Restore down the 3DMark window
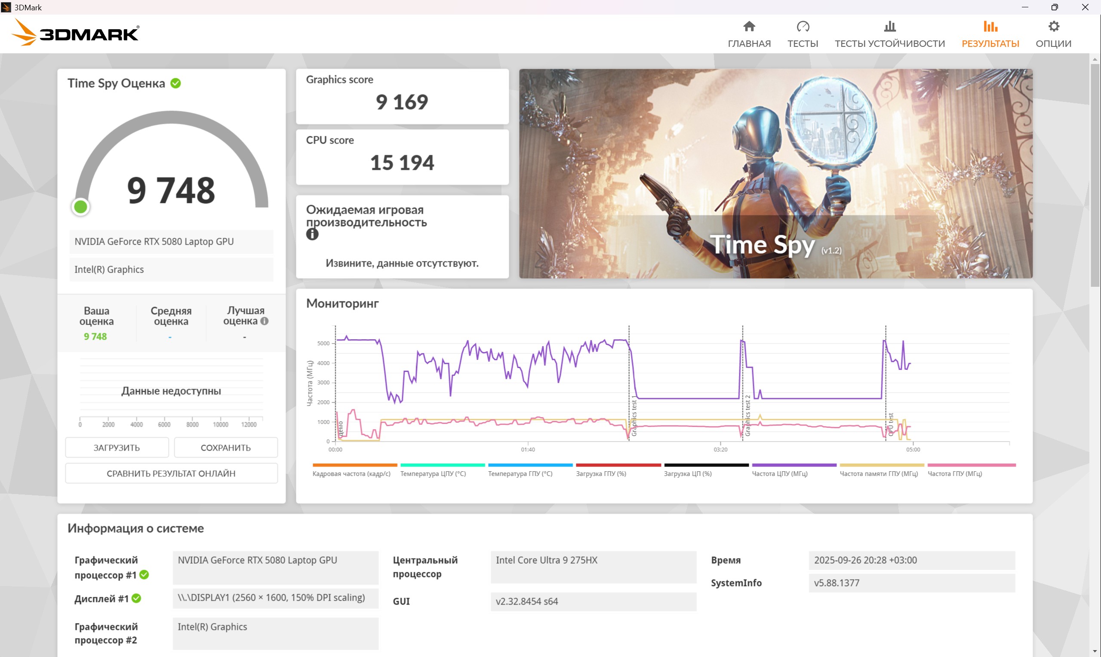This screenshot has height=657, width=1101. click(x=1055, y=7)
